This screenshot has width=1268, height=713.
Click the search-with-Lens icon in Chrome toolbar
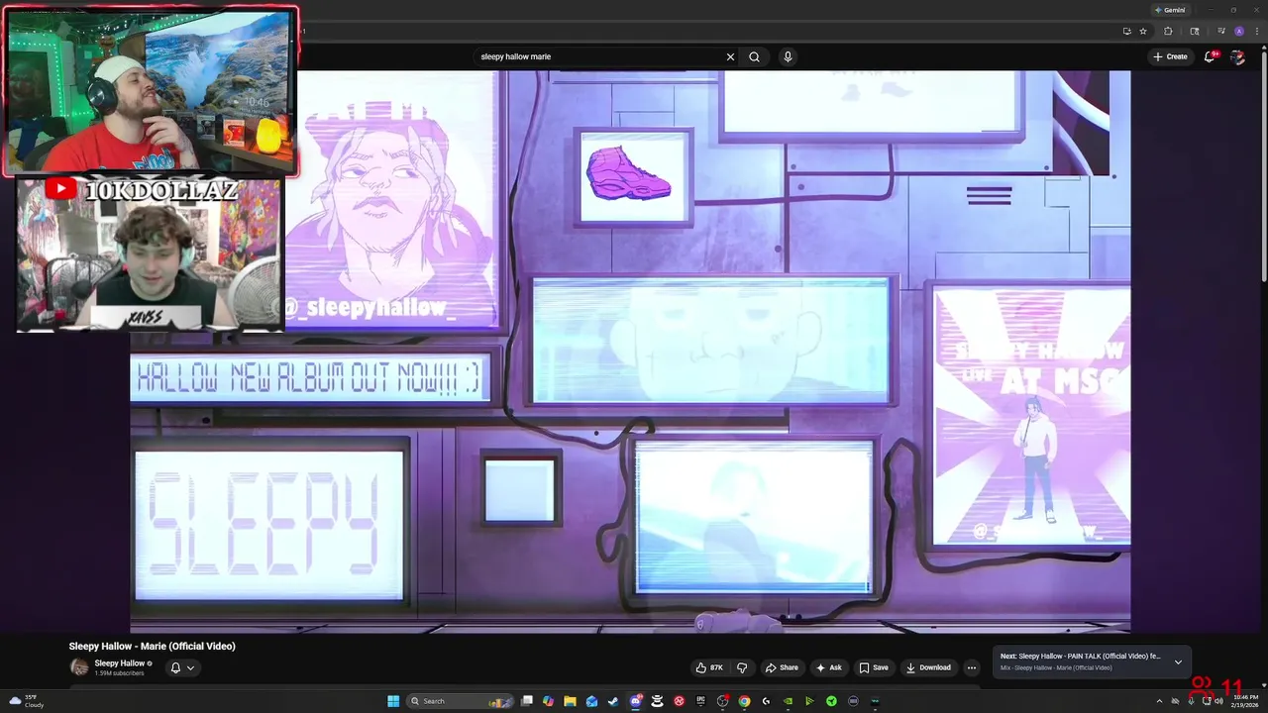pos(1195,31)
